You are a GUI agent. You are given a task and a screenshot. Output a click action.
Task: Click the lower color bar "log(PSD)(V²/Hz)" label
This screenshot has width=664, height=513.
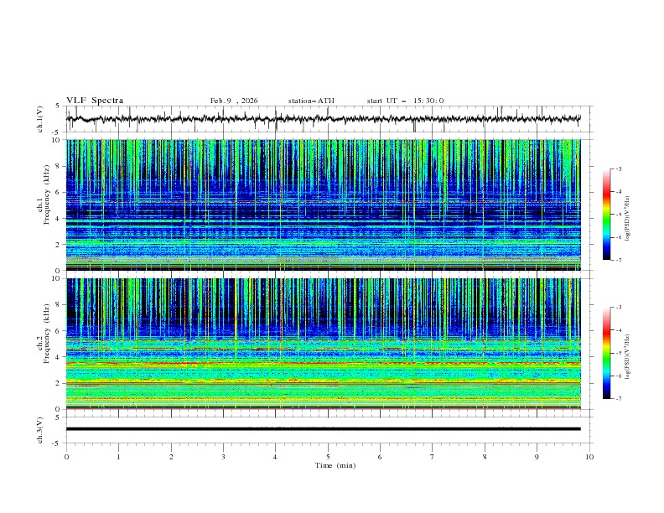(627, 356)
